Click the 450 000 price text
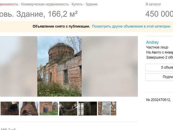The height and width of the screenshot is (130, 173). coord(159,14)
